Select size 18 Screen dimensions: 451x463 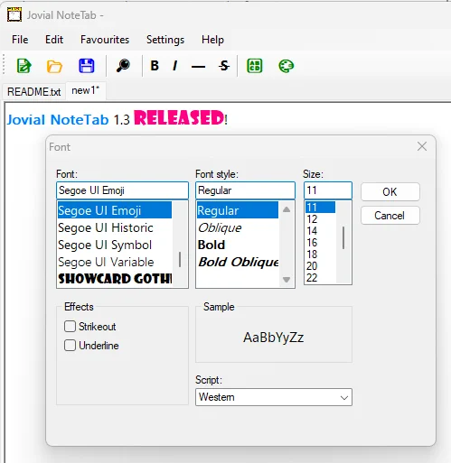[320, 255]
